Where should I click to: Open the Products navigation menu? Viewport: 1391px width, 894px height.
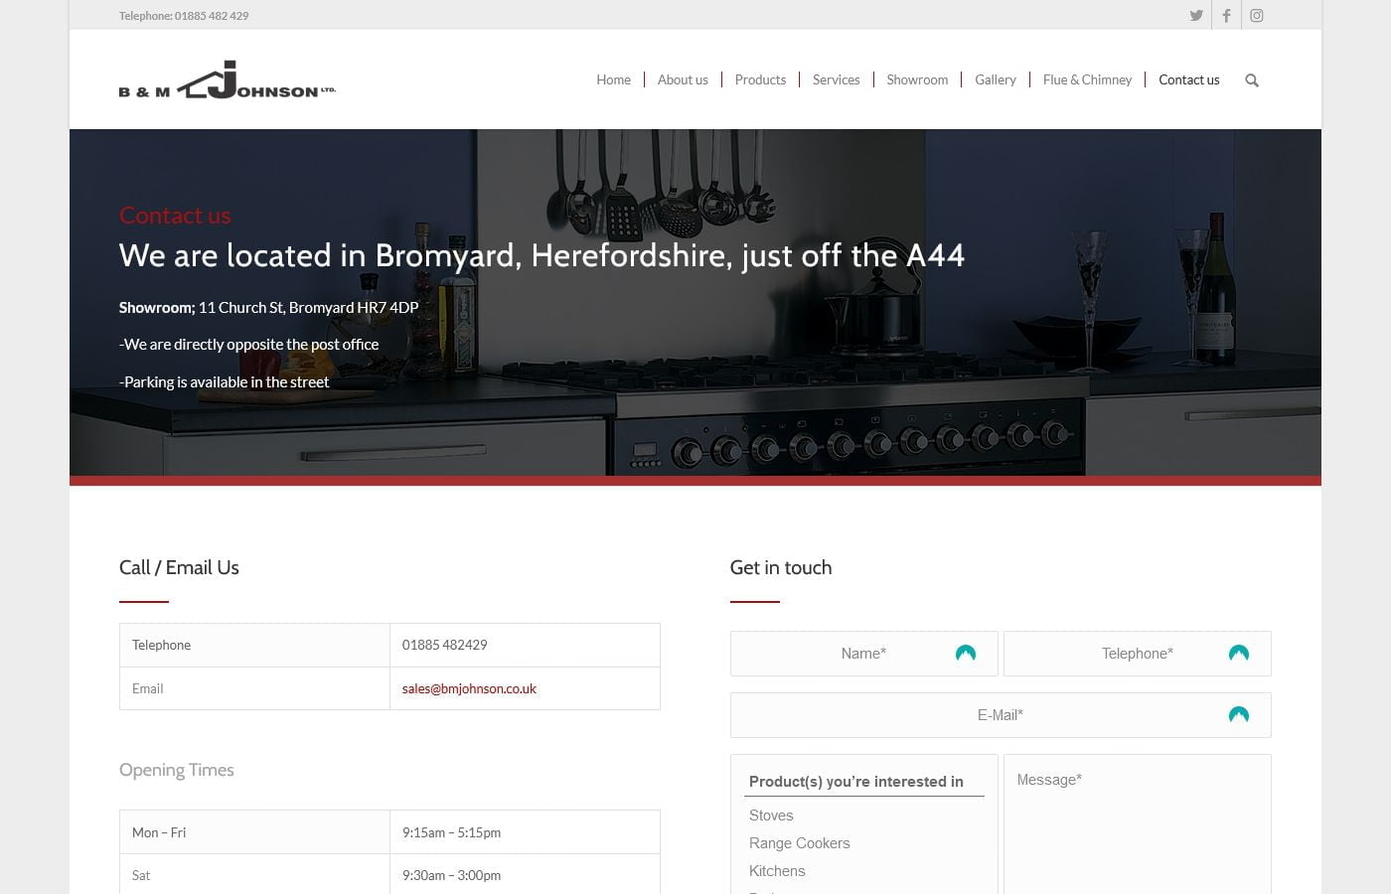760,79
